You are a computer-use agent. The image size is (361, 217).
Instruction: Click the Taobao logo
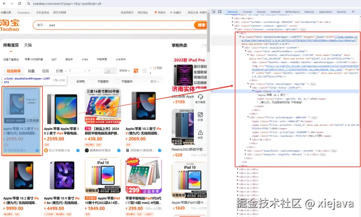pos(10,25)
